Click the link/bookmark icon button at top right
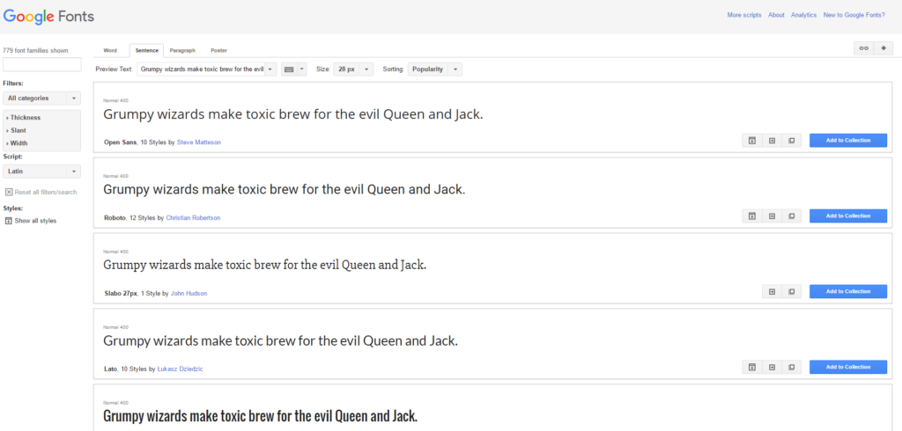Image resolution: width=902 pixels, height=431 pixels. pyautogui.click(x=863, y=49)
